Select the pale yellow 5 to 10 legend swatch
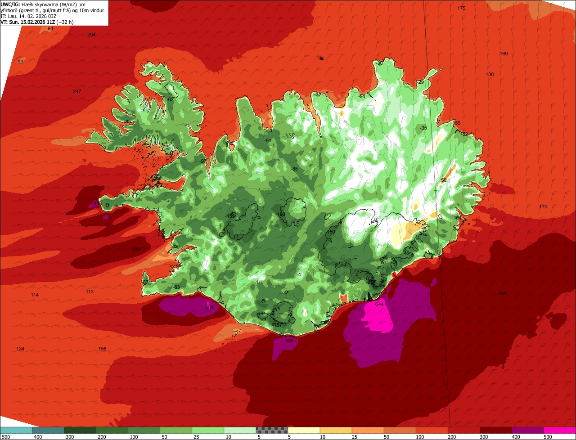 click(304, 430)
